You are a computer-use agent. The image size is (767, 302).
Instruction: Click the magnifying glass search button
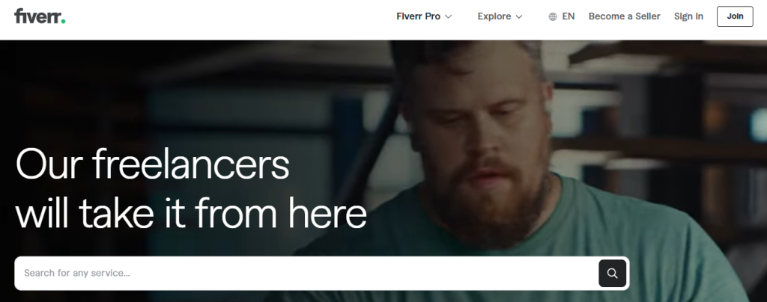tap(612, 273)
